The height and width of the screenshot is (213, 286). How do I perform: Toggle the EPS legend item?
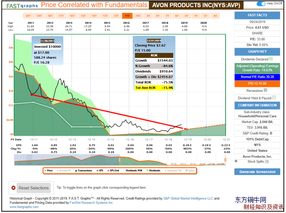point(100,171)
